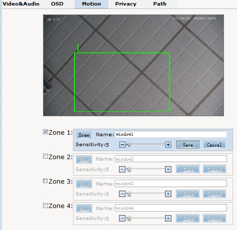Decrease Zone 1 sensitivity with minus icon
The image size is (237, 230).
pos(122,145)
